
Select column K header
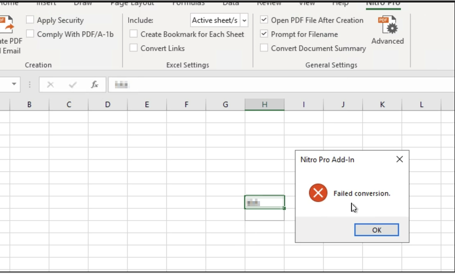pos(382,105)
